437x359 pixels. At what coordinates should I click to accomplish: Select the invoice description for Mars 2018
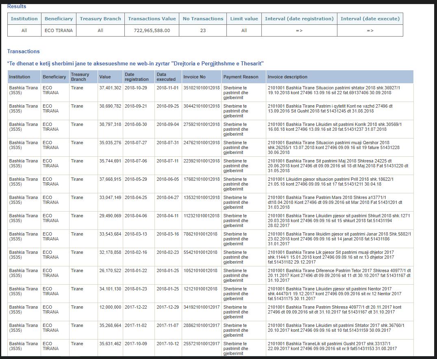click(335, 202)
